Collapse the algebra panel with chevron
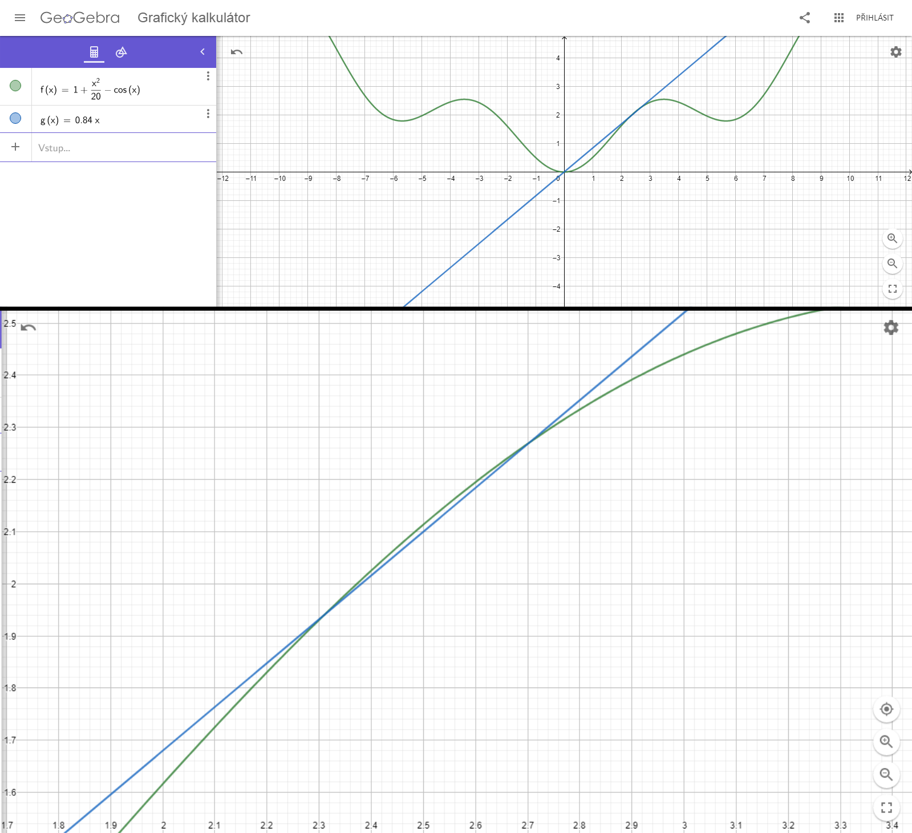Viewport: 912px width, 833px height. point(202,52)
